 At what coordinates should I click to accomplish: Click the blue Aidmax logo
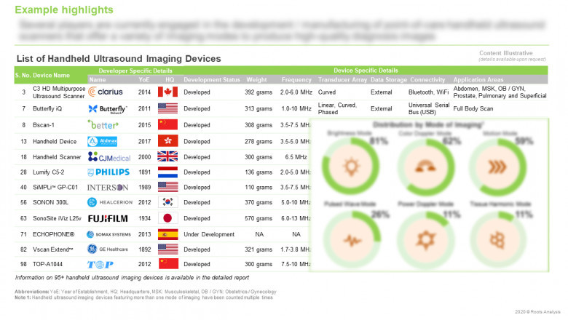coord(102,141)
